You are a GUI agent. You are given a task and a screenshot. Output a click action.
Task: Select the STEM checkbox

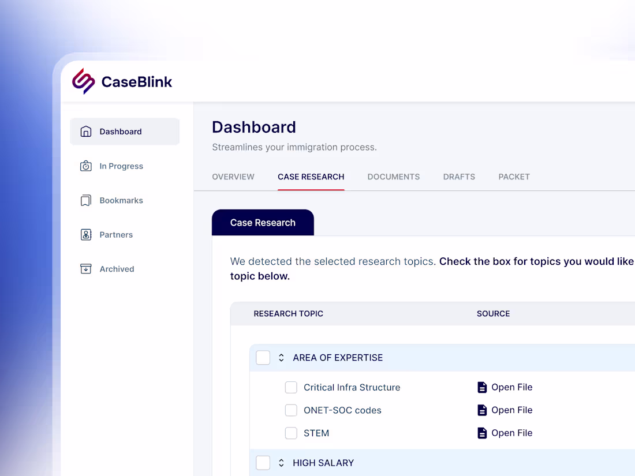click(x=291, y=433)
